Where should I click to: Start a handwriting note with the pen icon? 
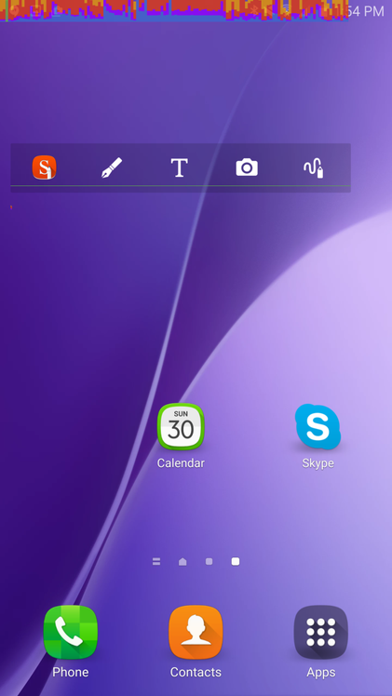pos(112,167)
